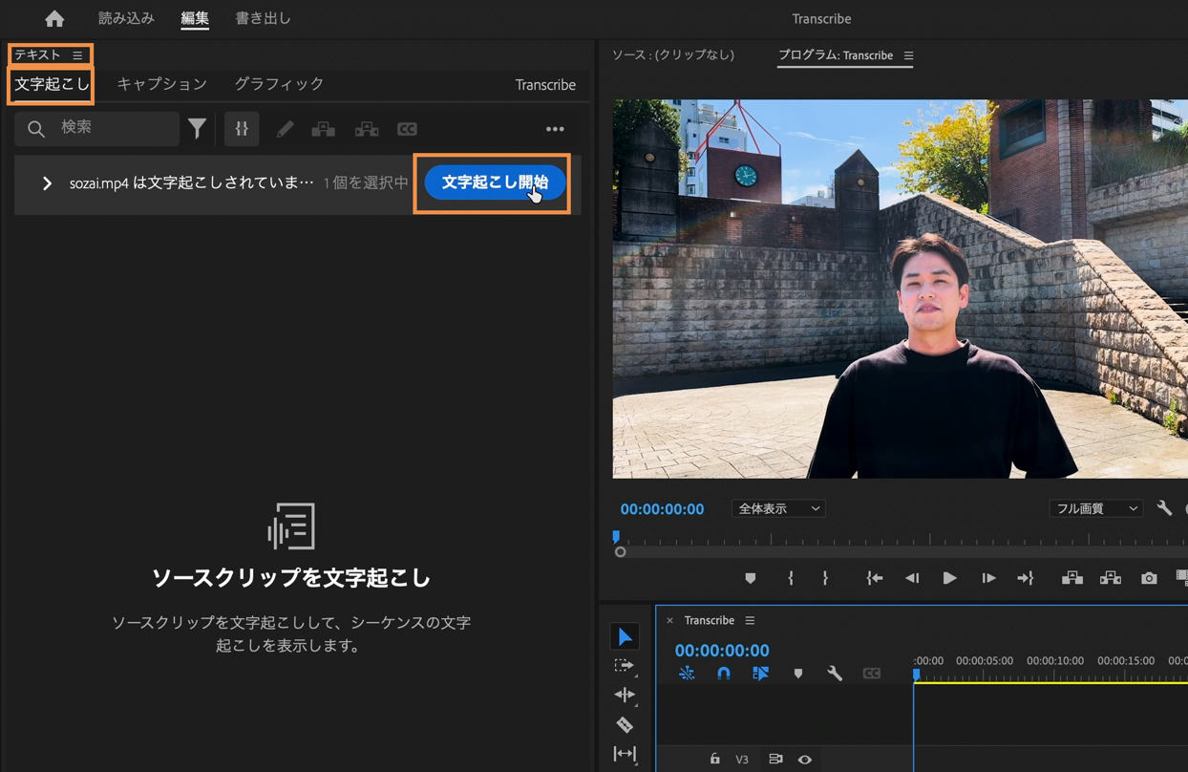Viewport: 1188px width, 772px height.
Task: Toggle the V3 track lock
Action: [x=714, y=760]
